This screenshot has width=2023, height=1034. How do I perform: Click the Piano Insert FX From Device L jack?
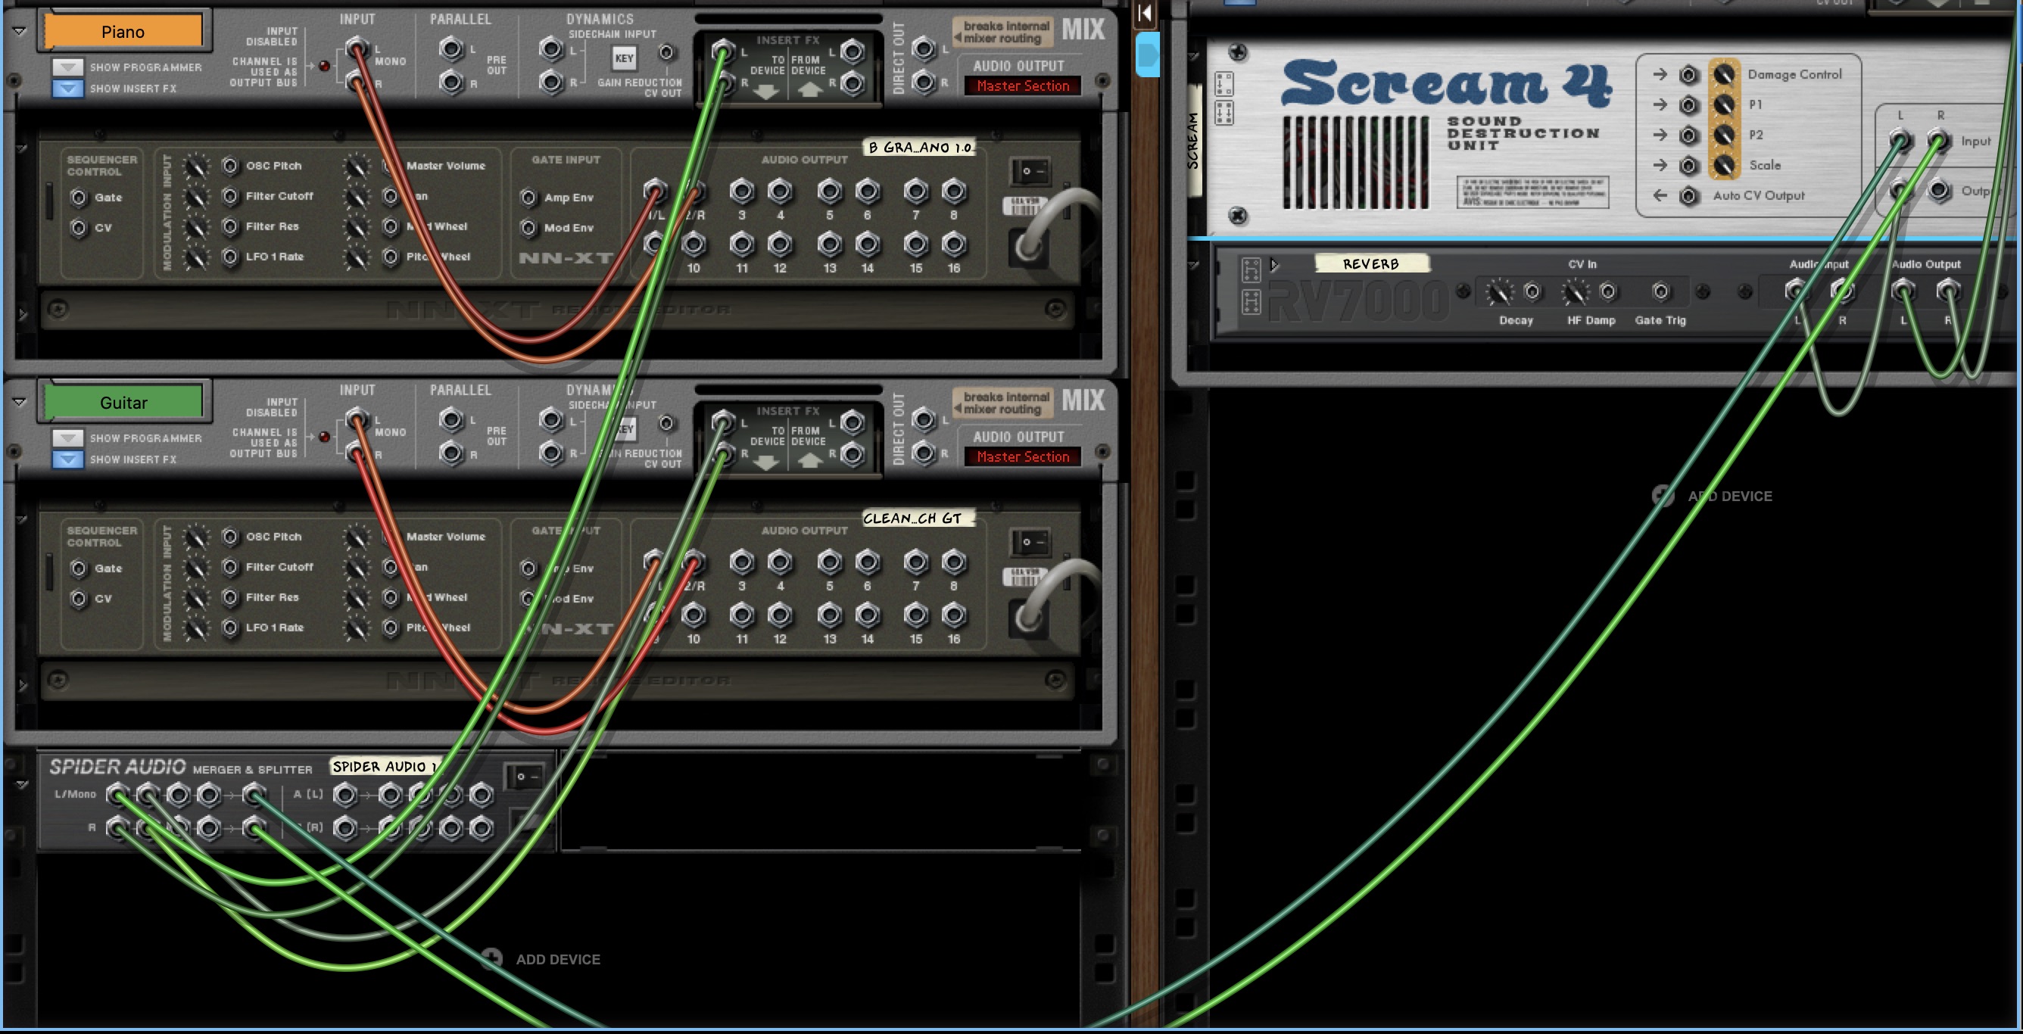[x=852, y=51]
